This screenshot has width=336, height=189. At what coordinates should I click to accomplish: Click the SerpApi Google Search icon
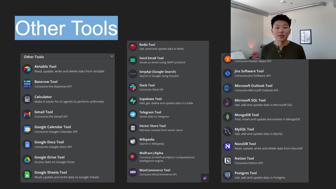(x=133, y=74)
